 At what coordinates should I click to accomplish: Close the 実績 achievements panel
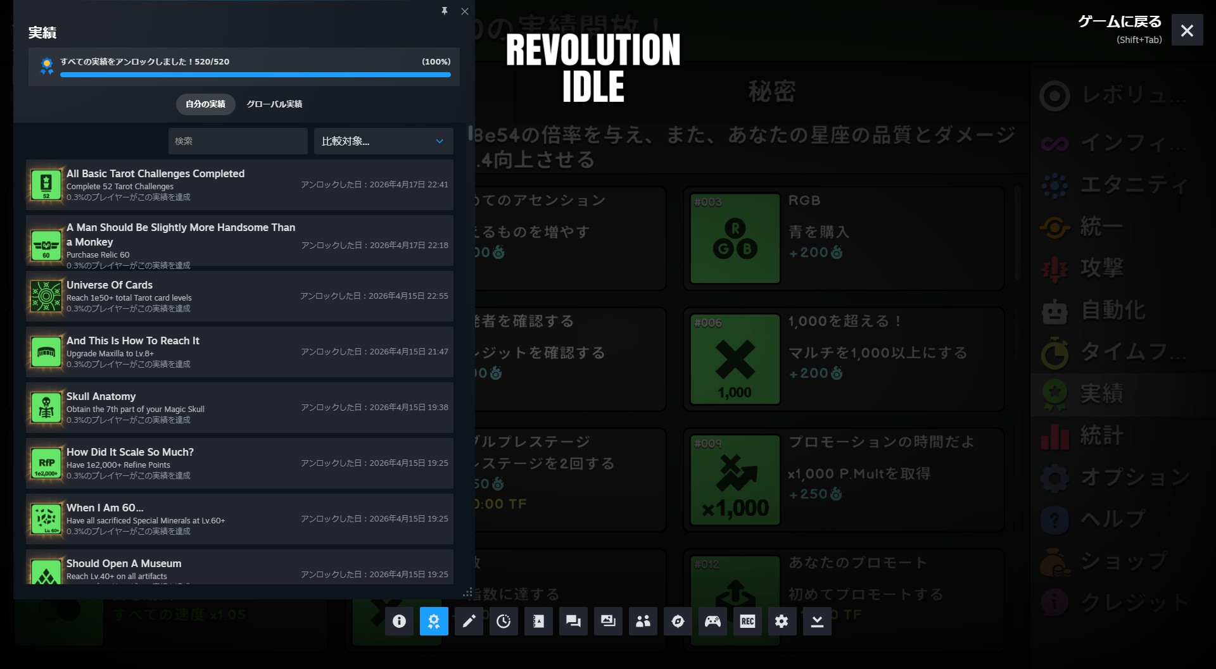pos(465,11)
